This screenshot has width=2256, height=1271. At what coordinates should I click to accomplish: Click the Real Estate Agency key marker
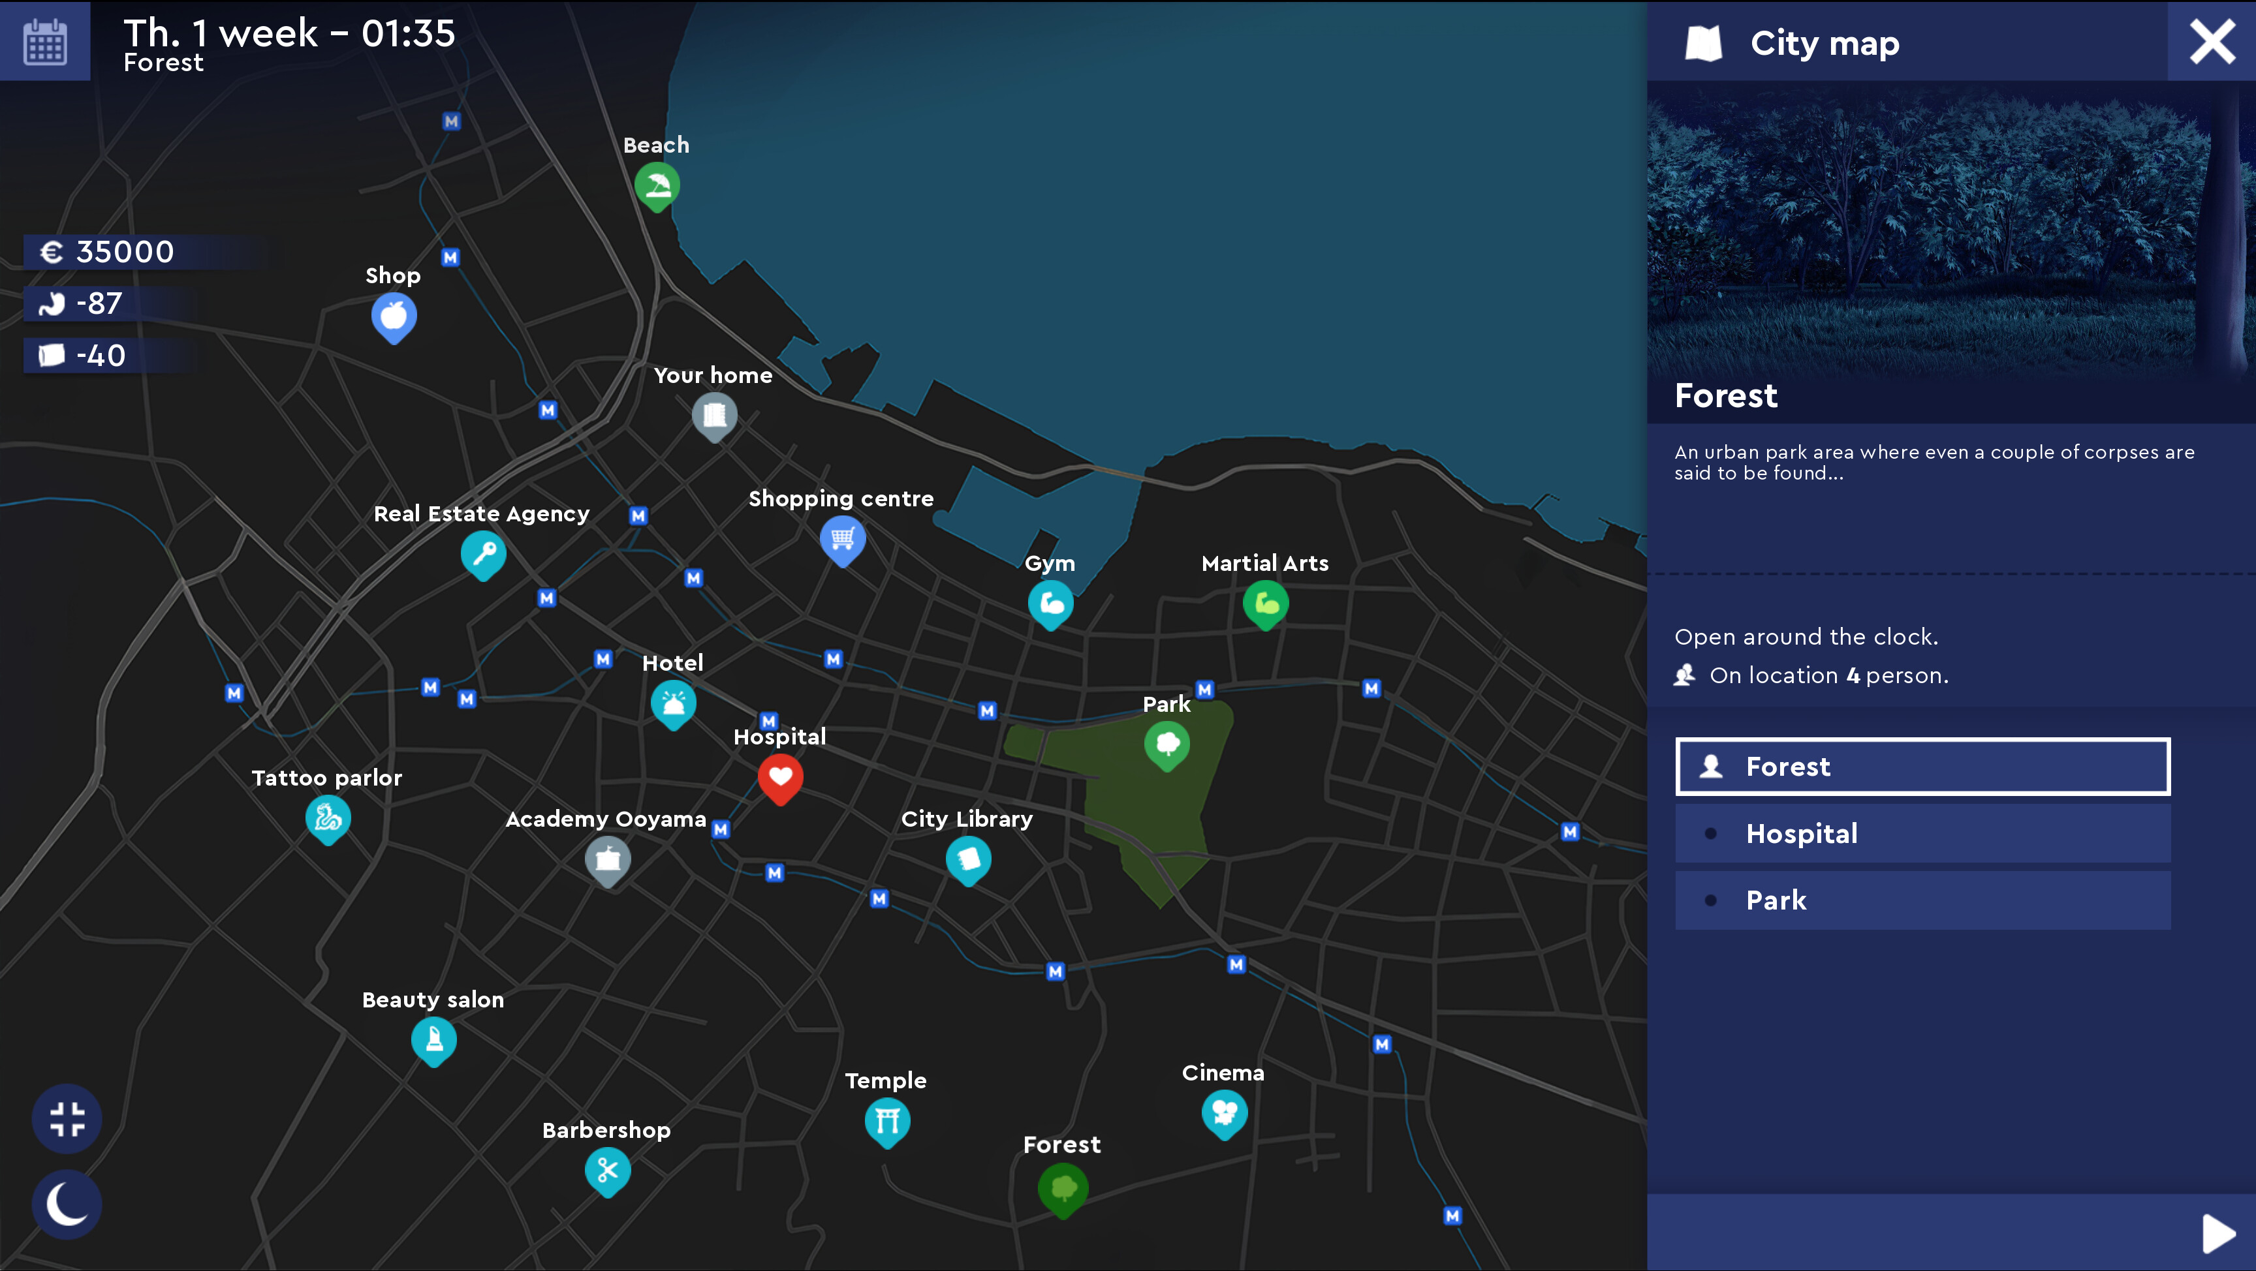[484, 555]
